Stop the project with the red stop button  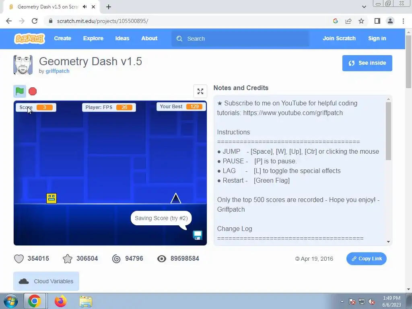coord(33,91)
